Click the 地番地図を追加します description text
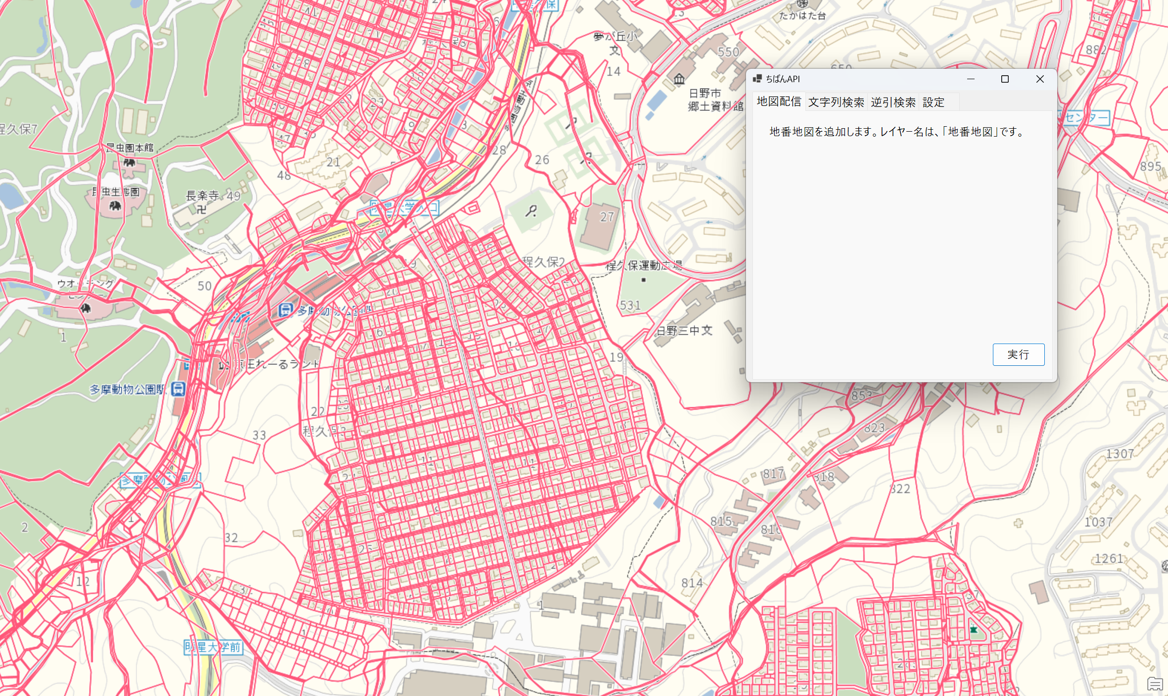 (x=897, y=132)
